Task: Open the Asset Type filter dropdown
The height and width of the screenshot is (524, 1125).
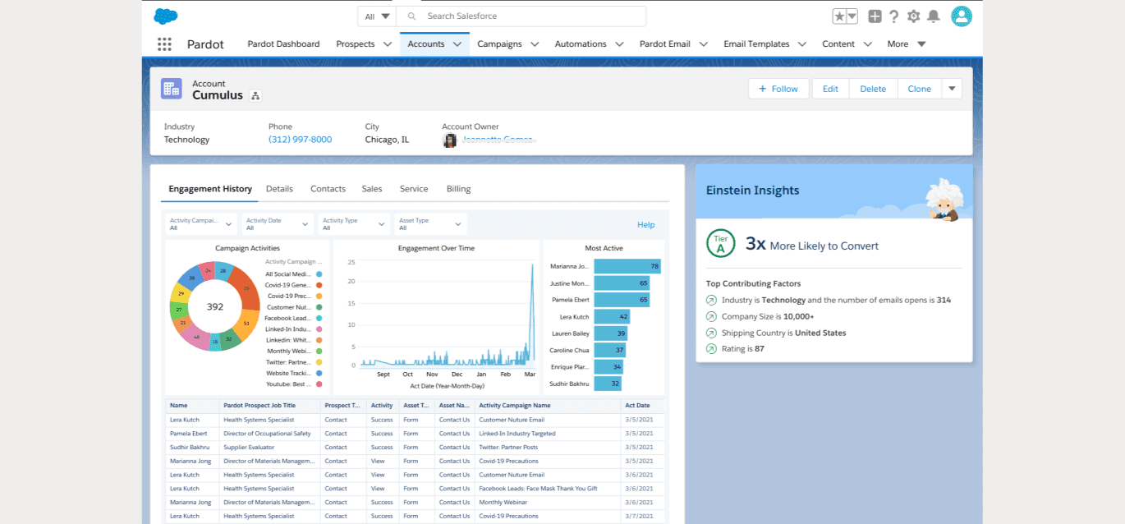Action: pos(431,223)
